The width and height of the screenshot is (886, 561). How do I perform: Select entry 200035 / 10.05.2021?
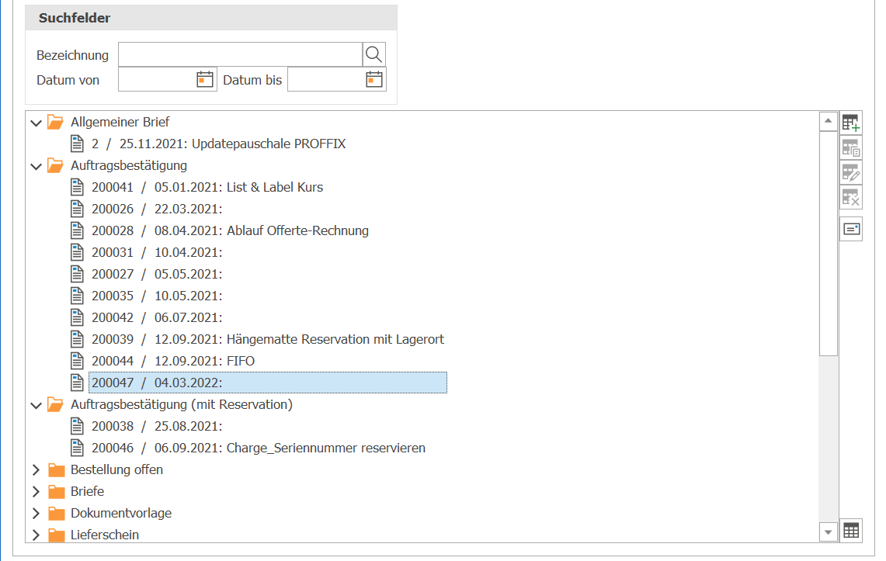[x=157, y=296]
